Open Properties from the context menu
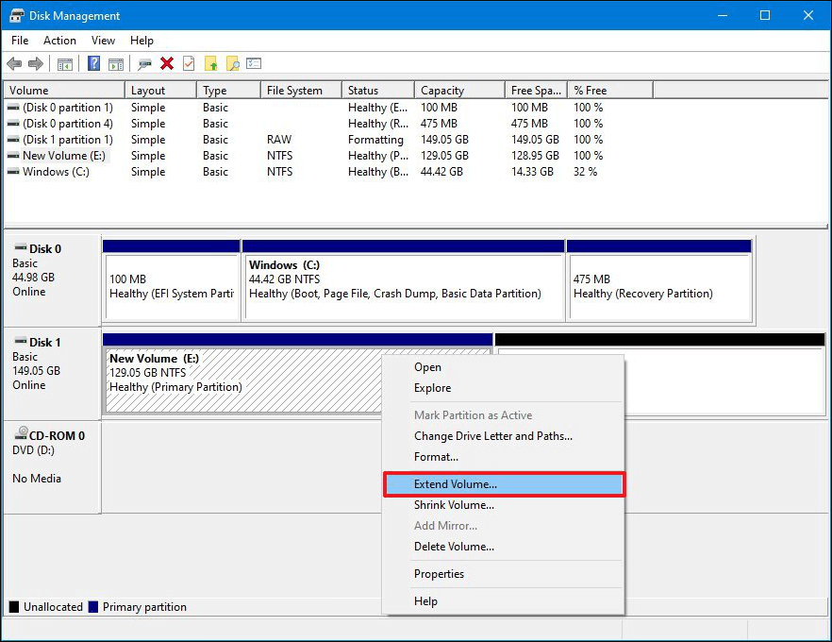832x642 pixels. [x=439, y=574]
